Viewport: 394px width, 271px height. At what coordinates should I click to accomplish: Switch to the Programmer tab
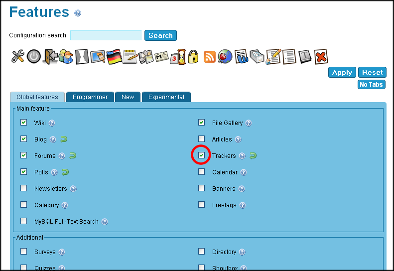pos(90,97)
